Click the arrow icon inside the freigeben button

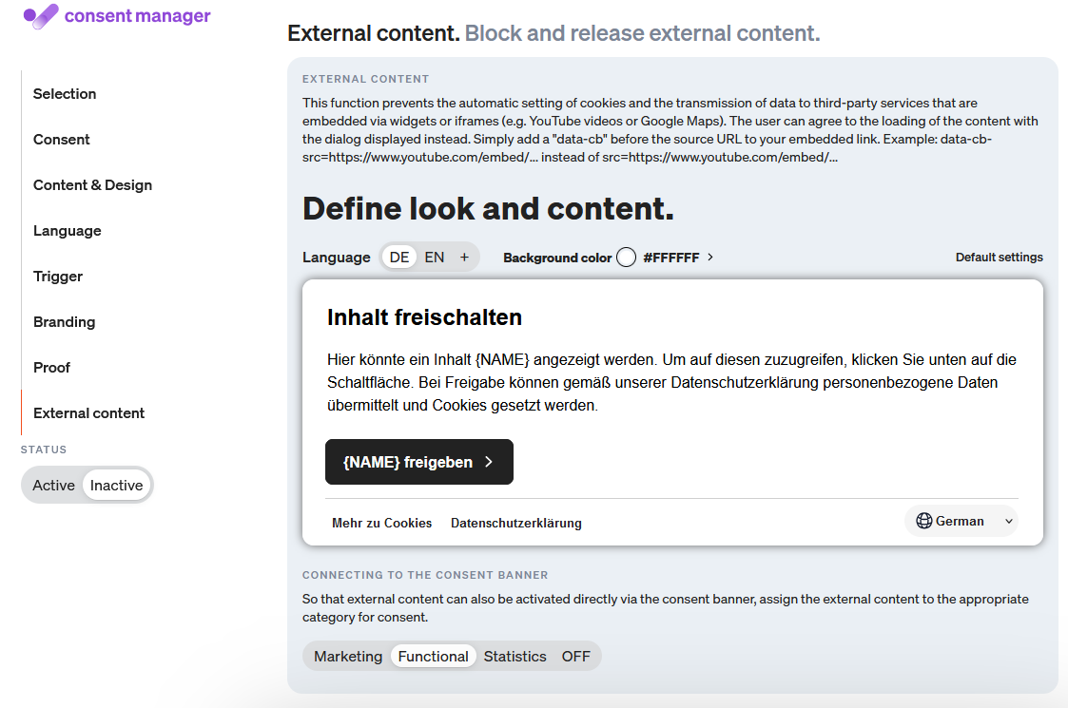489,461
